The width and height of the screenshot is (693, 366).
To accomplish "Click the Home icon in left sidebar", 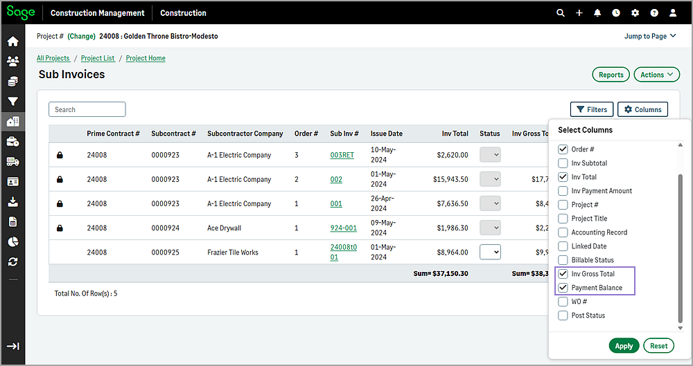I will [x=12, y=42].
